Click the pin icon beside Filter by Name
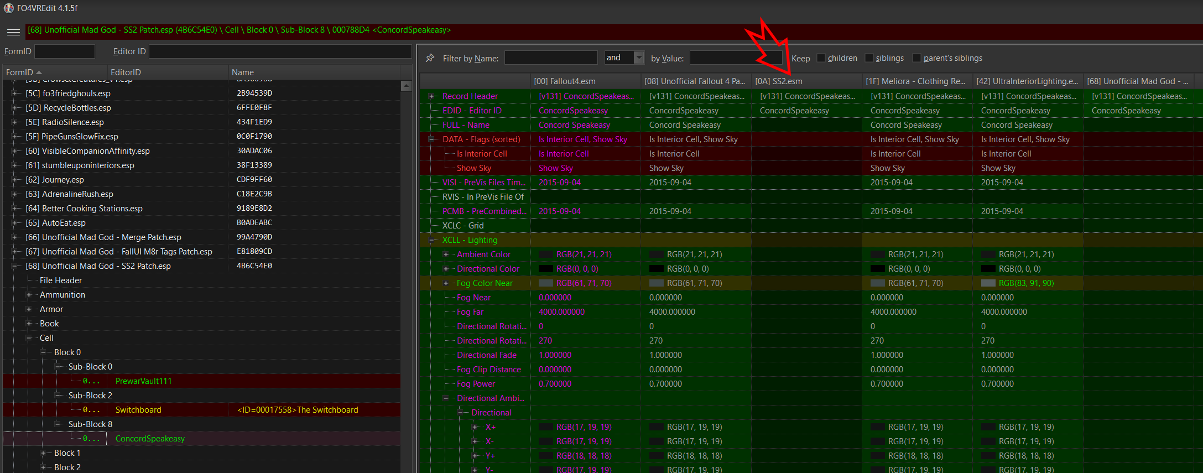 coord(430,58)
